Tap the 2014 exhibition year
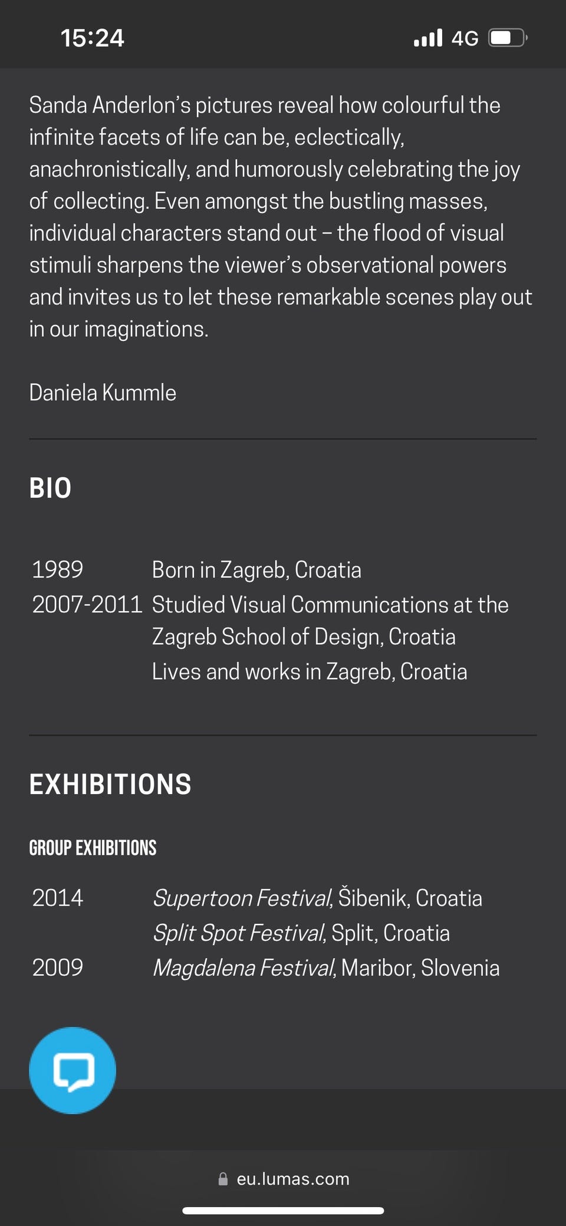Viewport: 566px width, 1226px height. pyautogui.click(x=58, y=898)
